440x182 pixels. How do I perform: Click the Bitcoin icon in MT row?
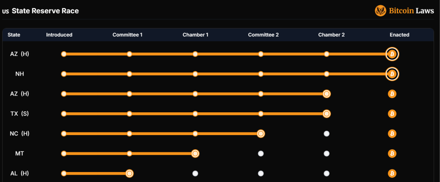(x=392, y=154)
